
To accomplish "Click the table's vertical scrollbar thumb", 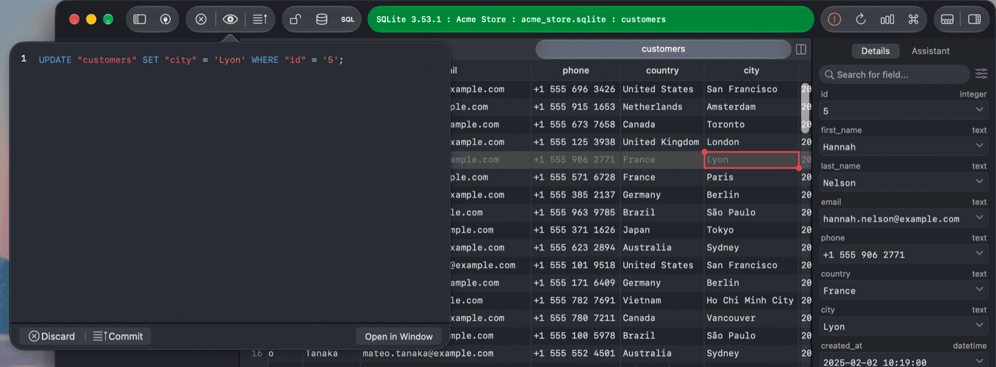I will [x=806, y=108].
